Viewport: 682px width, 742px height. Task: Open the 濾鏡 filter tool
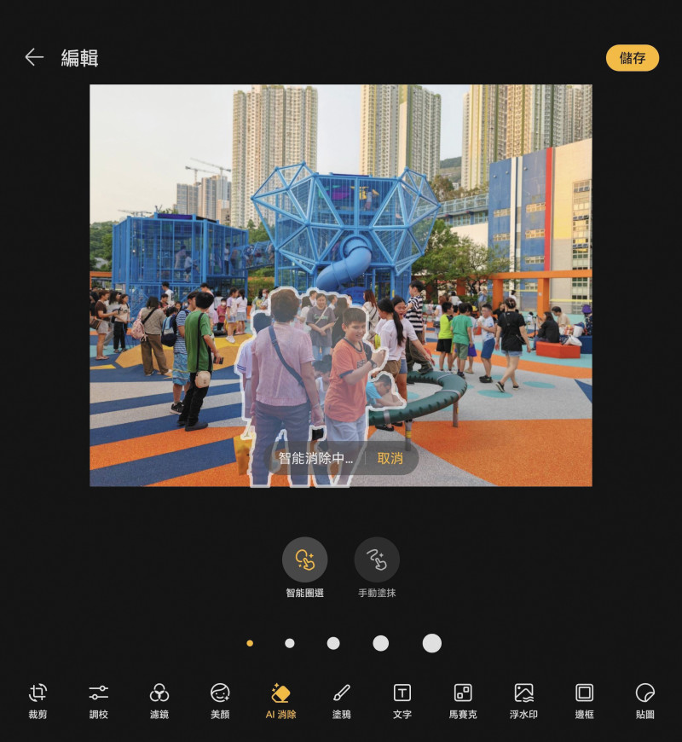pyautogui.click(x=159, y=702)
